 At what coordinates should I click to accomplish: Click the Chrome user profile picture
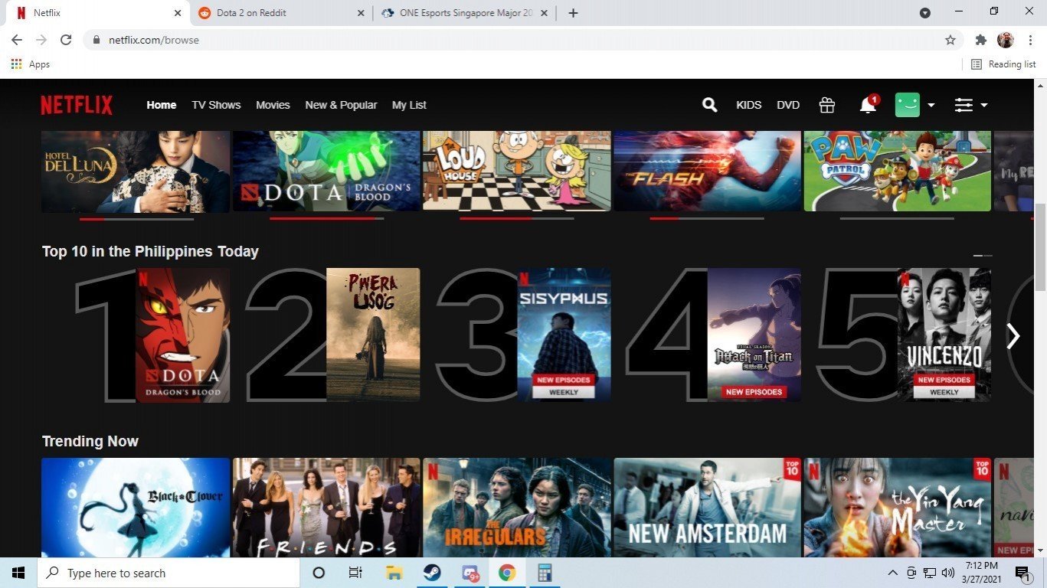coord(1006,40)
